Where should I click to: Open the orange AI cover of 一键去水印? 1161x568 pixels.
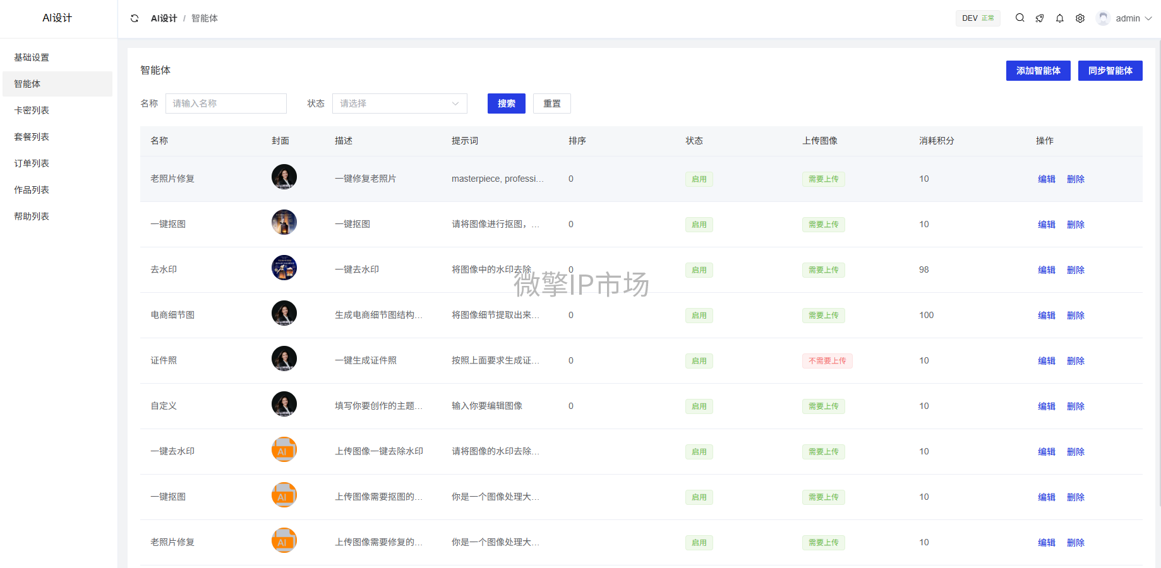(284, 450)
